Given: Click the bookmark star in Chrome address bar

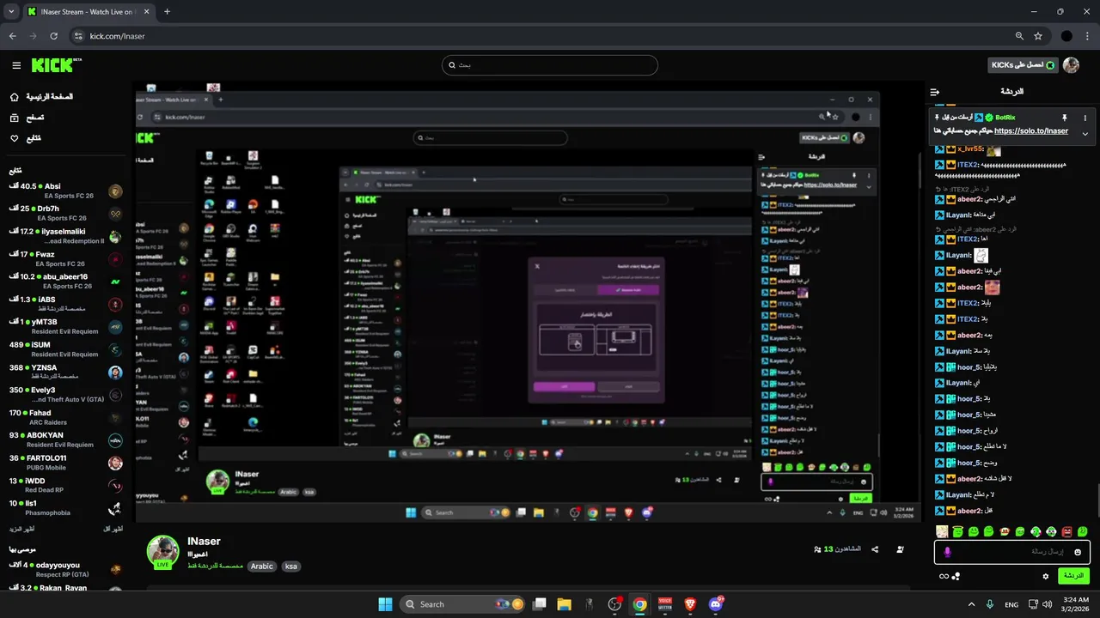Looking at the screenshot, I should (x=1038, y=36).
